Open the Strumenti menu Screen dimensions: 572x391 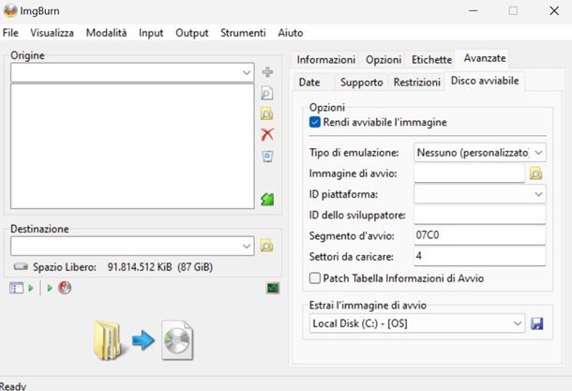click(x=243, y=33)
